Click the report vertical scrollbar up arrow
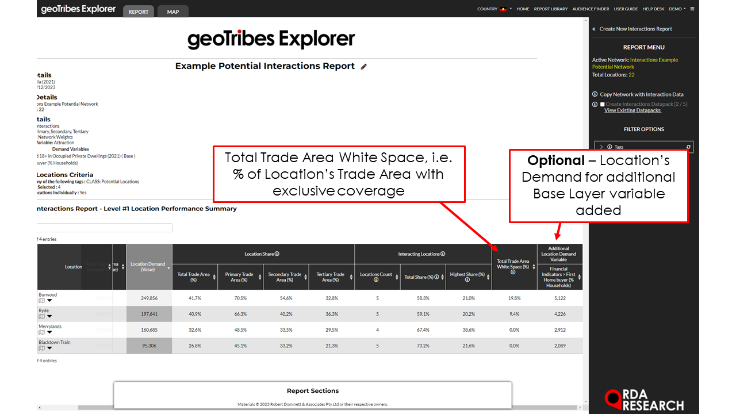736x414 pixels. [585, 21]
